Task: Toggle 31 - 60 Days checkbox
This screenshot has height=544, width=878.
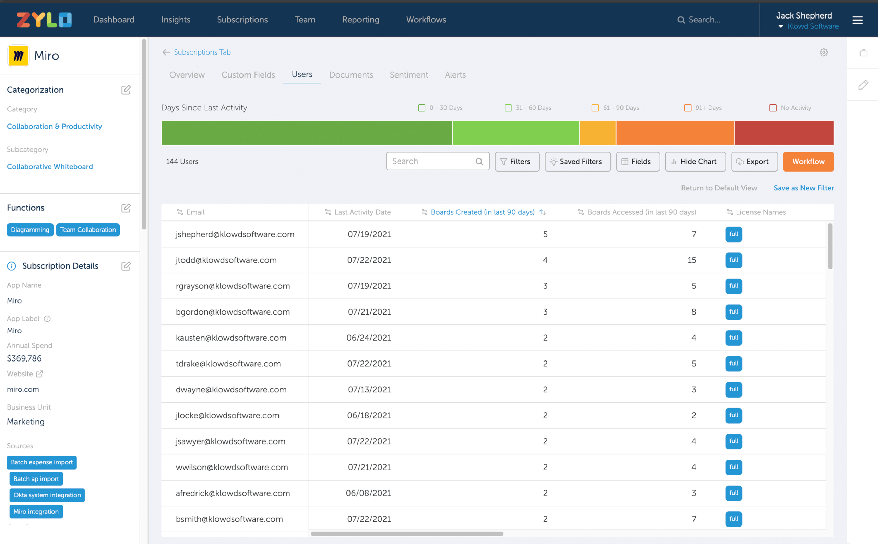Action: coord(508,108)
